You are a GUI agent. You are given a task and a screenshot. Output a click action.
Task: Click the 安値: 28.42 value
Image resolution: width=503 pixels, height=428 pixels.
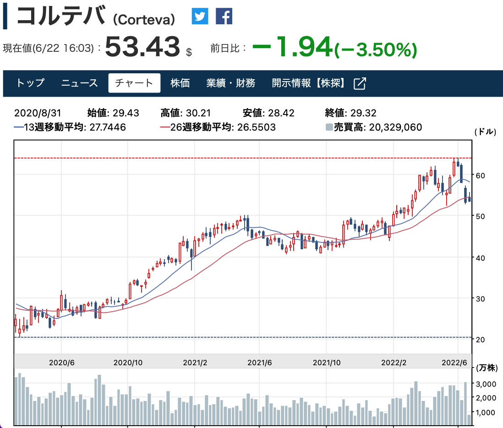(x=268, y=113)
